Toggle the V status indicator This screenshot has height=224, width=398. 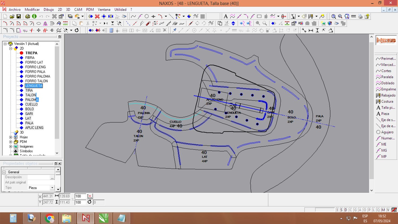388,210
